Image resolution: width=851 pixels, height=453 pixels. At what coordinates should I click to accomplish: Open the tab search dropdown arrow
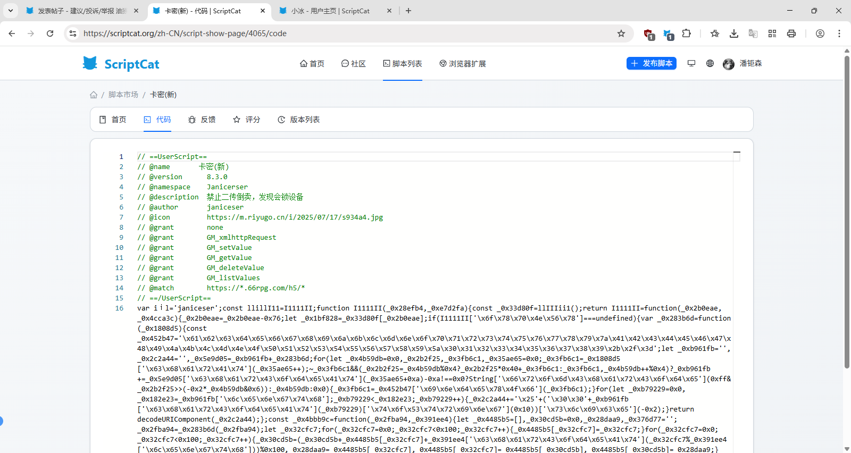click(10, 11)
